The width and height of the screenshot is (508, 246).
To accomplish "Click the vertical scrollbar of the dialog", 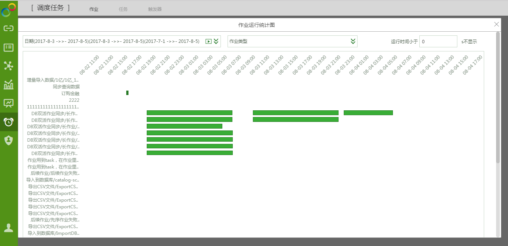I will coord(498,97).
